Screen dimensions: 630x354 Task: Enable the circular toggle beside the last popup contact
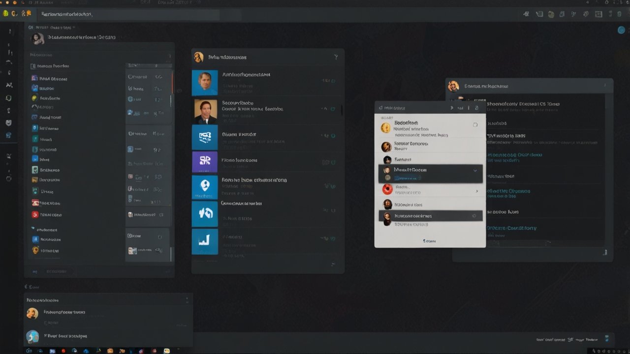(474, 215)
